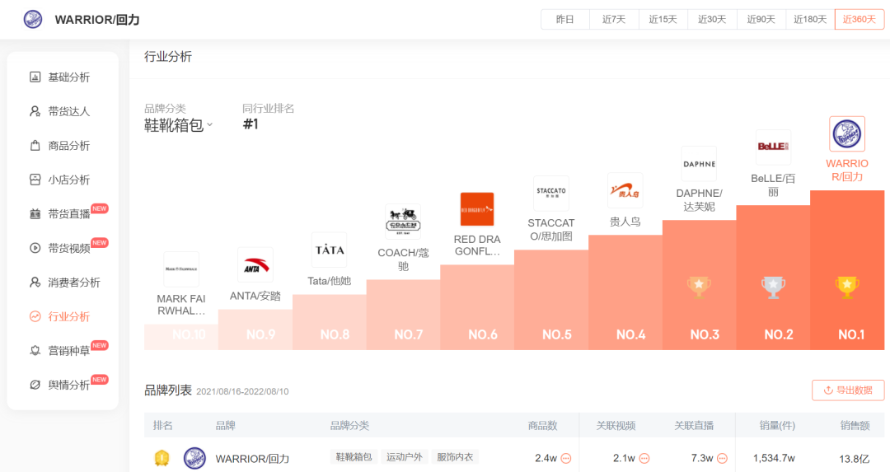
Task: Click the WARRIOR logo in brand table row
Action: 194,458
